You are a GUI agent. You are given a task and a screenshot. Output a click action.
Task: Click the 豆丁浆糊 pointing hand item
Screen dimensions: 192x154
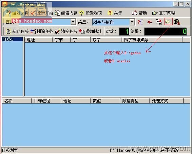164,13
